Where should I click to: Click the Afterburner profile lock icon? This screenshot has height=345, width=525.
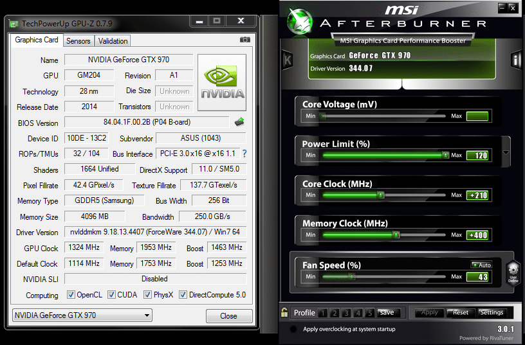tap(284, 312)
